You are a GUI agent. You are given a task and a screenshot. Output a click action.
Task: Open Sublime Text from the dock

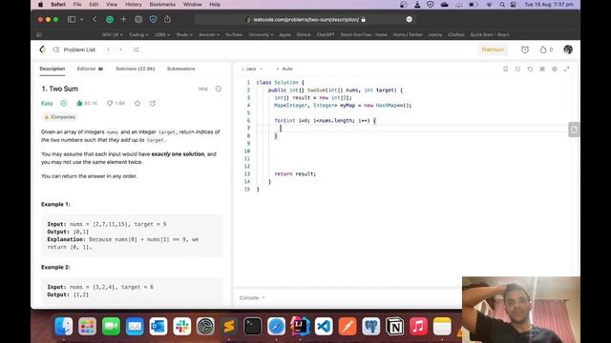[x=229, y=326]
